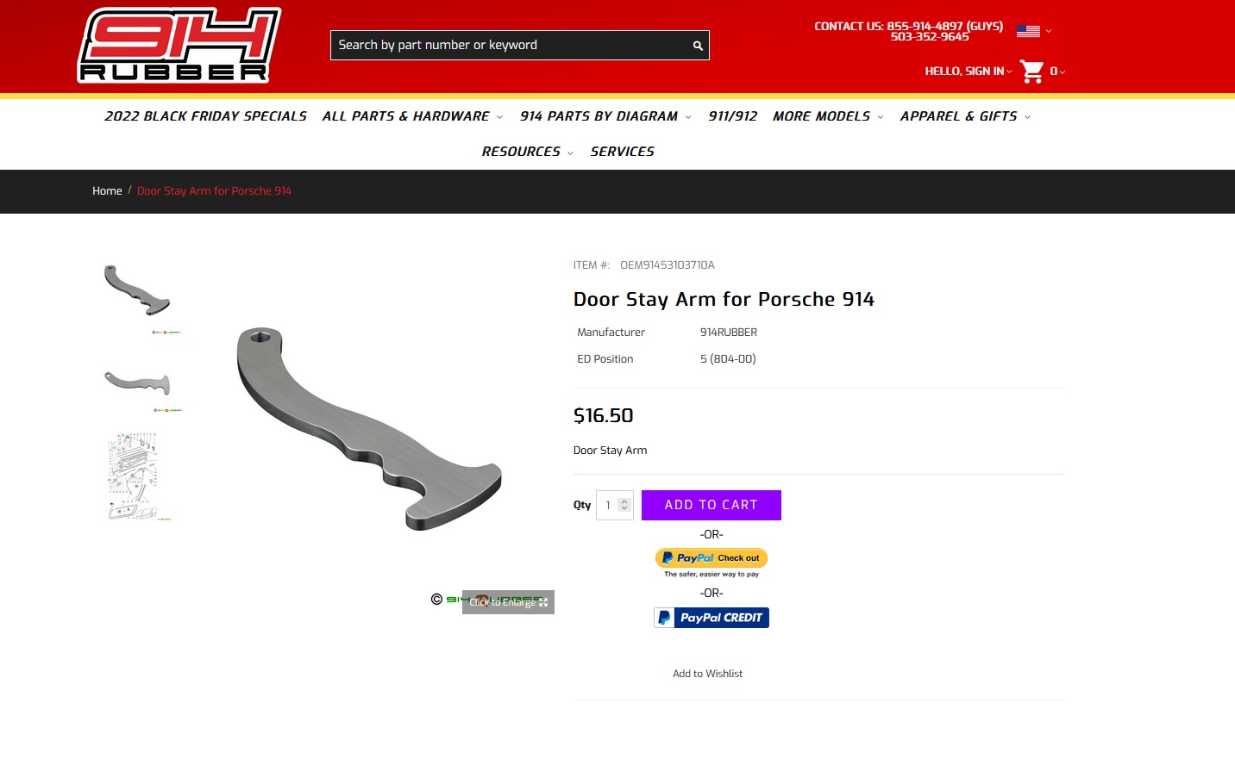This screenshot has width=1235, height=759.
Task: Click the PayPal Credit button
Action: tap(712, 618)
